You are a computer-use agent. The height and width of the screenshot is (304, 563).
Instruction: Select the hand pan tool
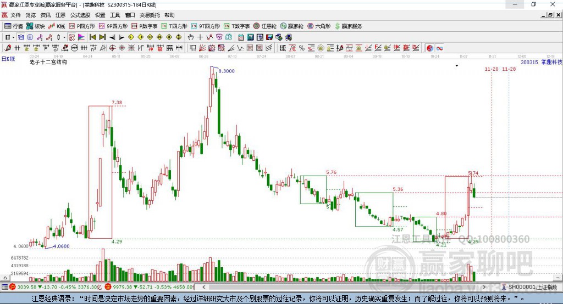point(191,37)
